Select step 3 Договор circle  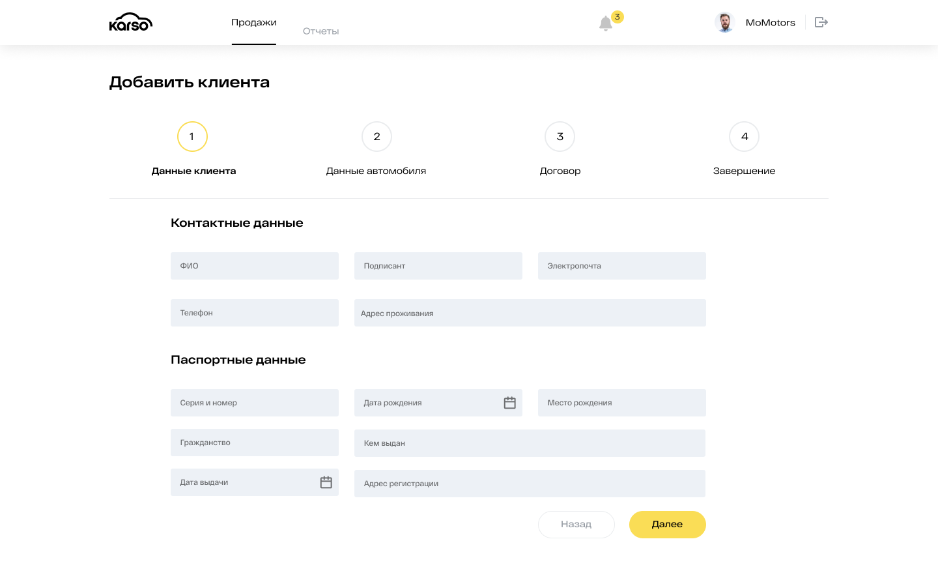tap(560, 137)
